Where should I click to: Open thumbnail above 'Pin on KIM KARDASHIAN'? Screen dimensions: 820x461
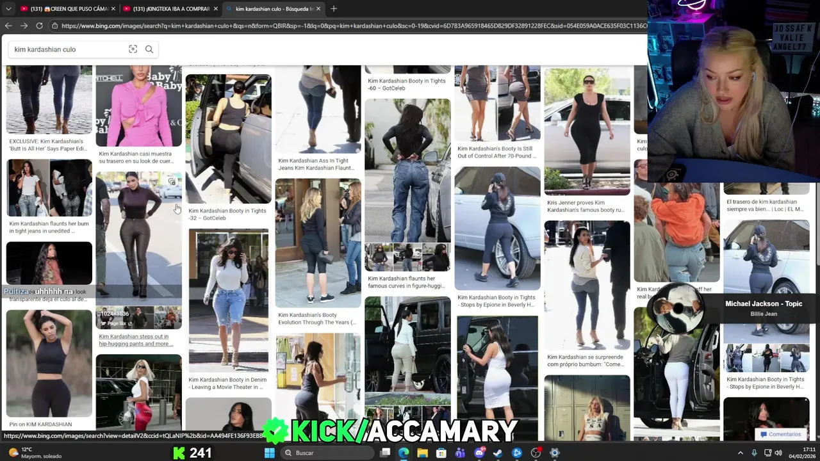pos(49,363)
